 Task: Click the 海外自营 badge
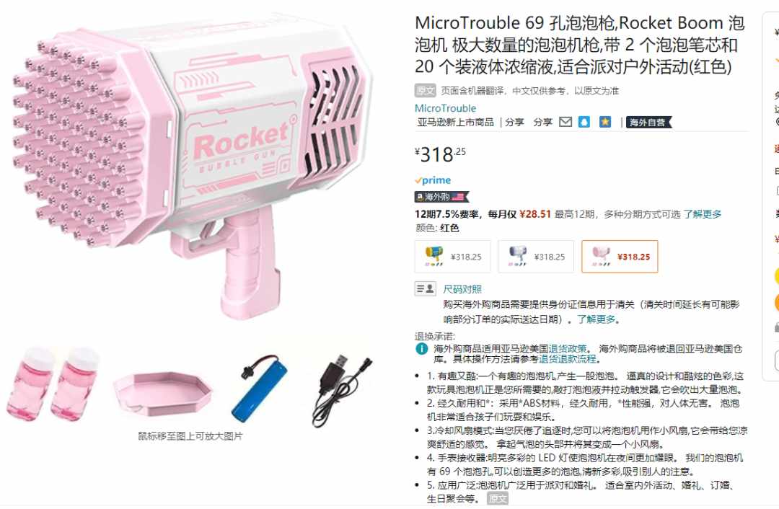click(x=648, y=122)
